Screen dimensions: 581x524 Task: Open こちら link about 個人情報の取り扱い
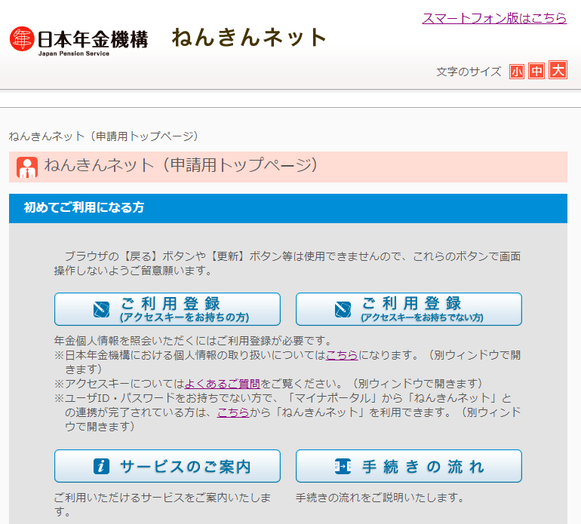342,355
